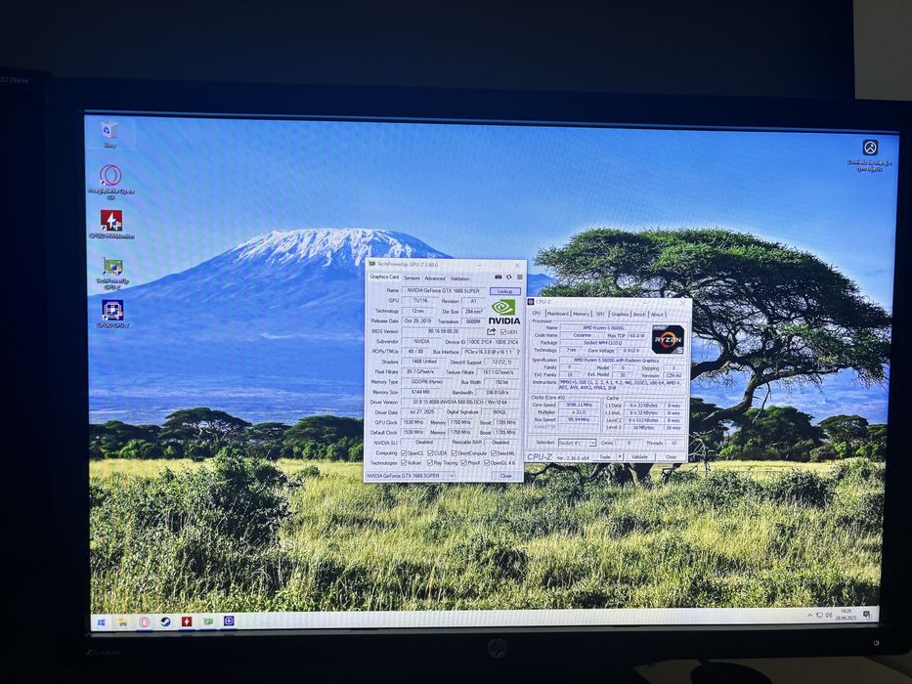This screenshot has width=912, height=684.
Task: Switch to the About tab in CPU-Z
Action: 657,314
